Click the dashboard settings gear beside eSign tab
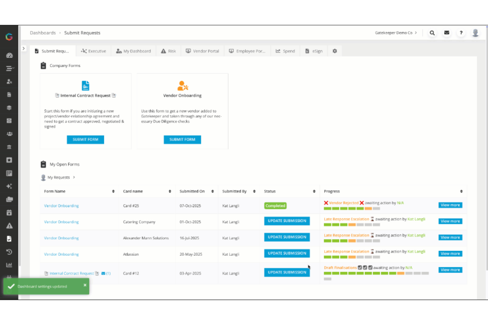The width and height of the screenshot is (488, 325). [335, 51]
